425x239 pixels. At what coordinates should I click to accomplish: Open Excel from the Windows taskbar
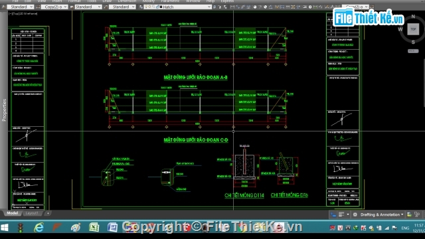click(94, 227)
